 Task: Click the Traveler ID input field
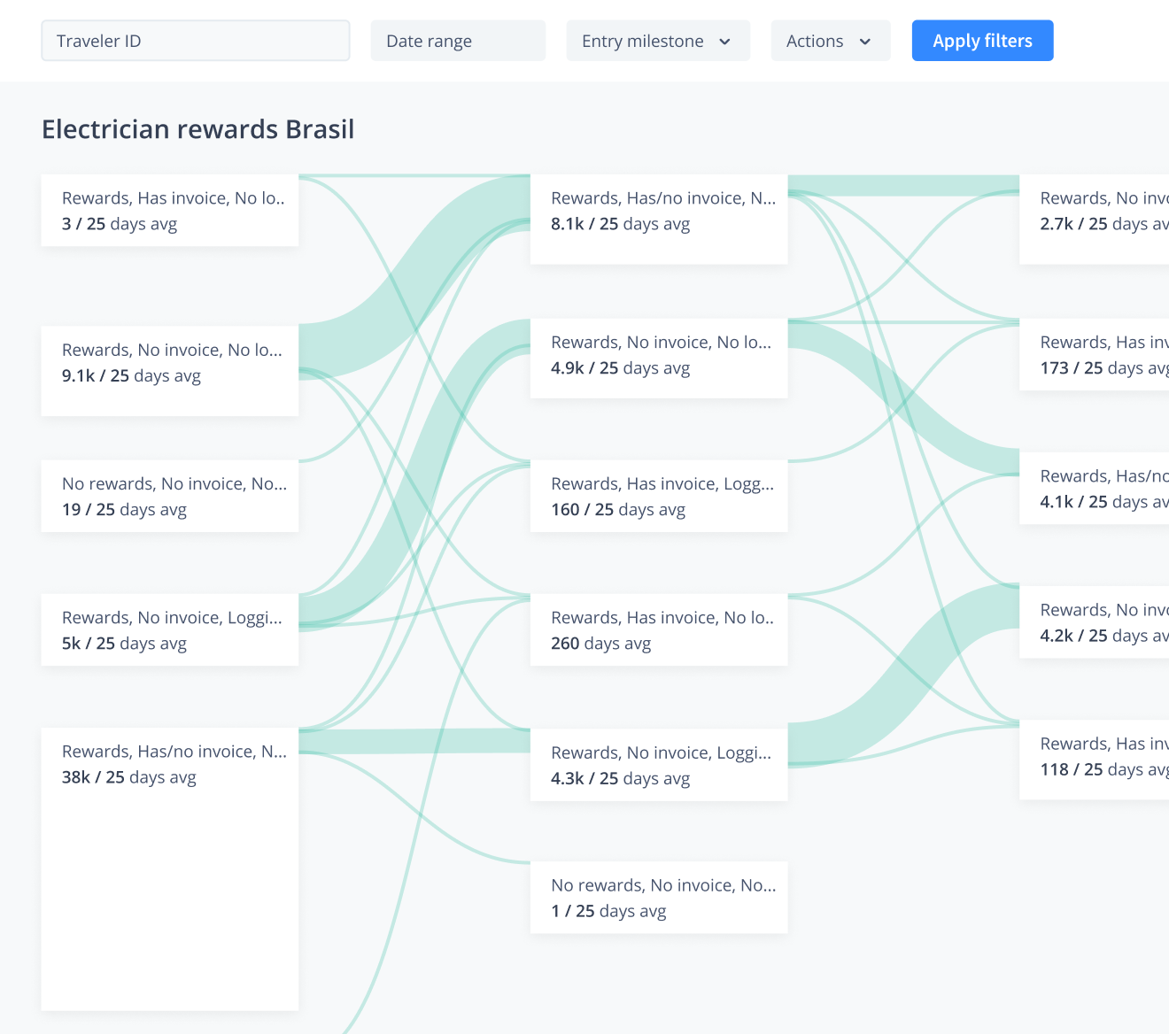[x=196, y=41]
